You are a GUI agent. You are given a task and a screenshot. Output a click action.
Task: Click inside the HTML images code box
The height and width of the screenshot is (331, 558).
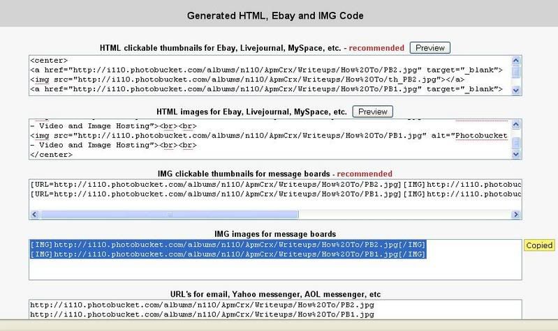265,139
